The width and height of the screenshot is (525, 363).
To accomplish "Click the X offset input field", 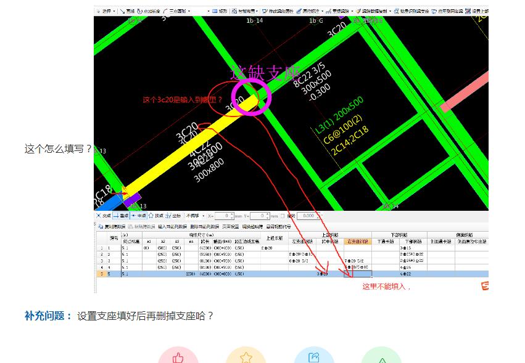I will 224,216.
